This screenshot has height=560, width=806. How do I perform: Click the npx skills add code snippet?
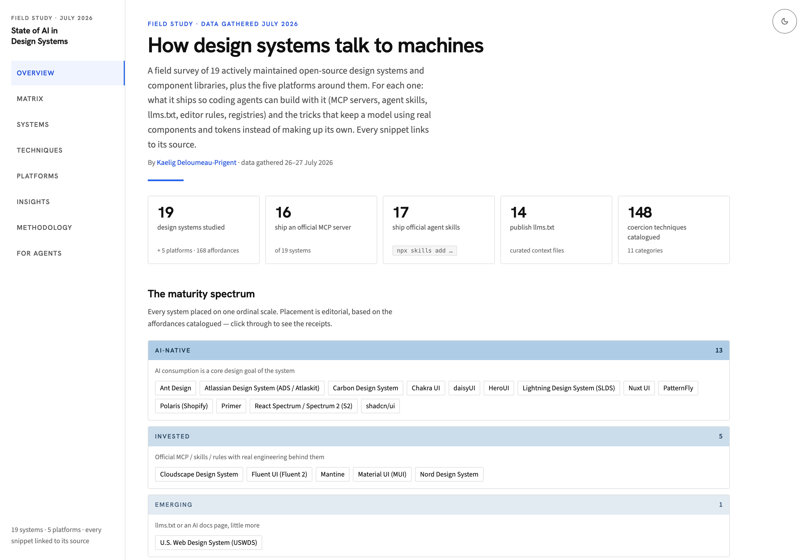424,251
